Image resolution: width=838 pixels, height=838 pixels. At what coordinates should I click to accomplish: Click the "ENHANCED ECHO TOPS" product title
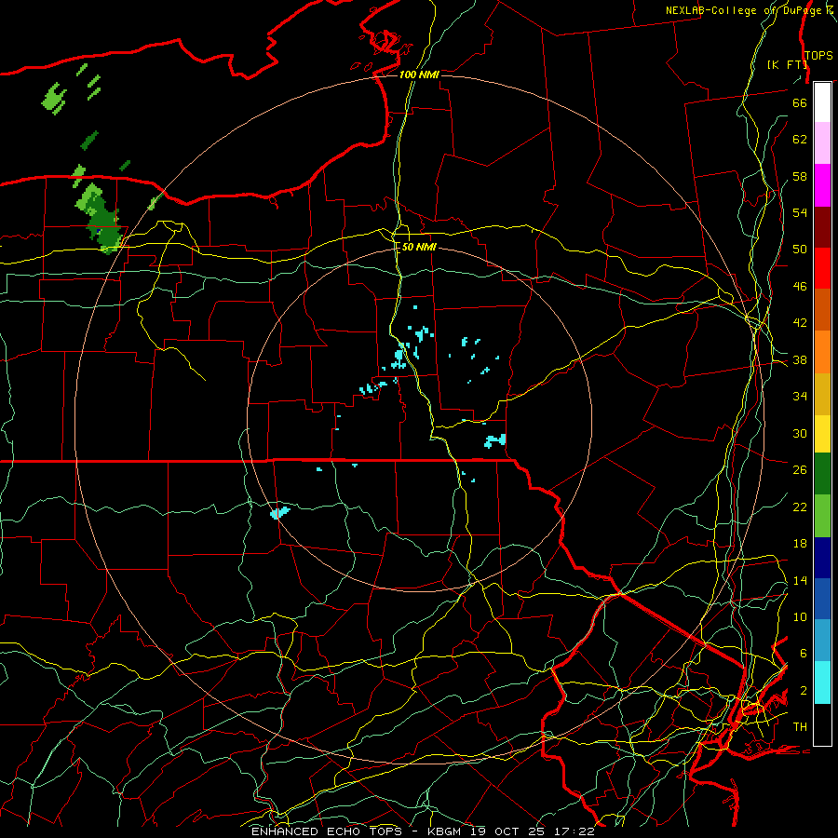point(327,831)
